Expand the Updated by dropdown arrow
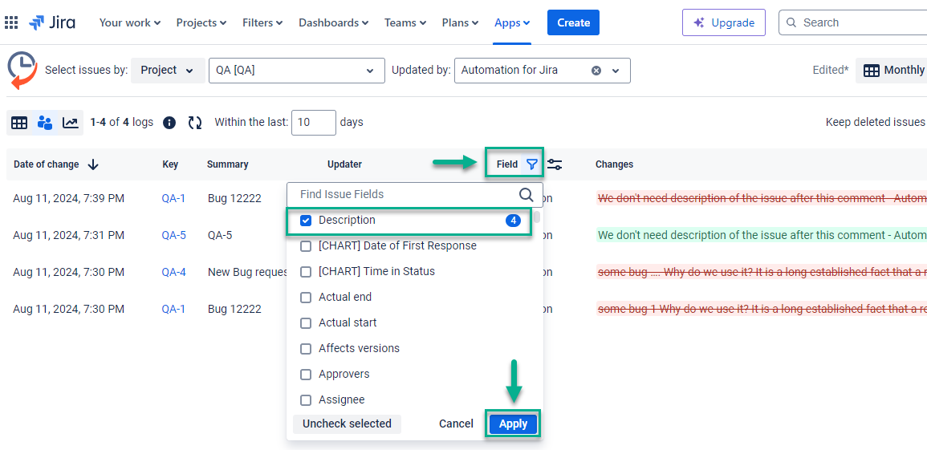The height and width of the screenshot is (450, 927). [x=616, y=71]
